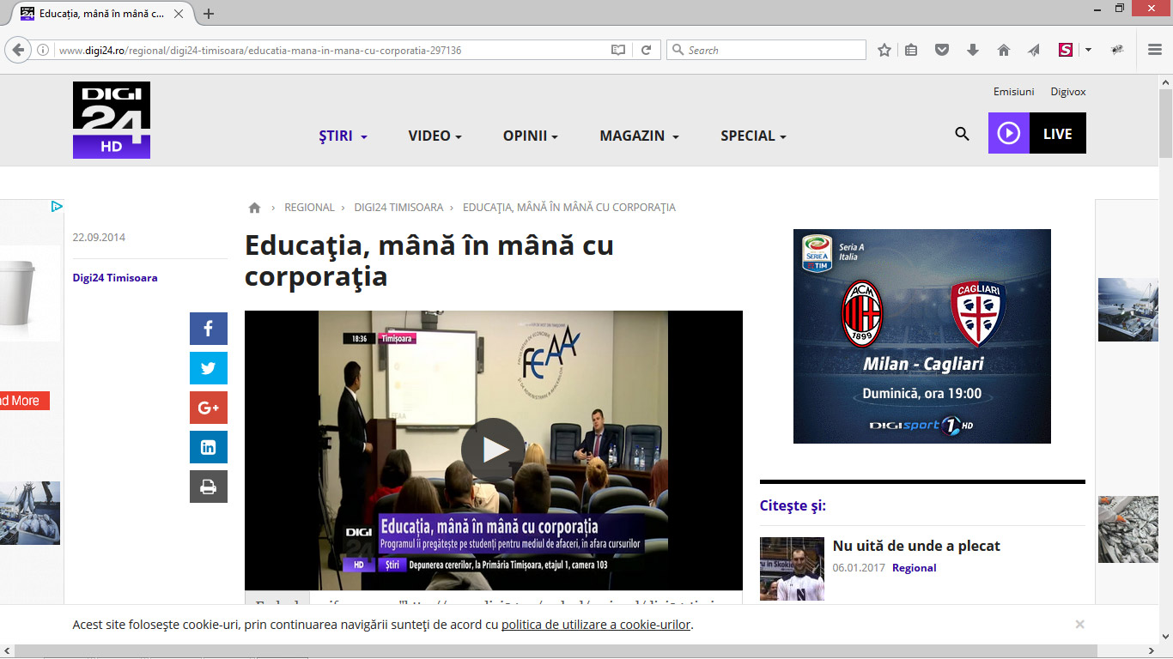The image size is (1173, 659).
Task: Click the Read More button on left ad
Action: [x=25, y=401]
